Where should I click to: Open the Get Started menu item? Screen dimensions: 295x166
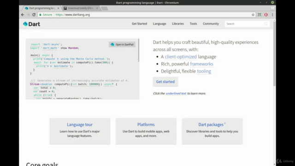tap(139, 24)
